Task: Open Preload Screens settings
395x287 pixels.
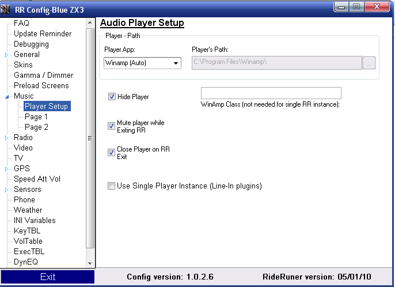Action: (41, 85)
